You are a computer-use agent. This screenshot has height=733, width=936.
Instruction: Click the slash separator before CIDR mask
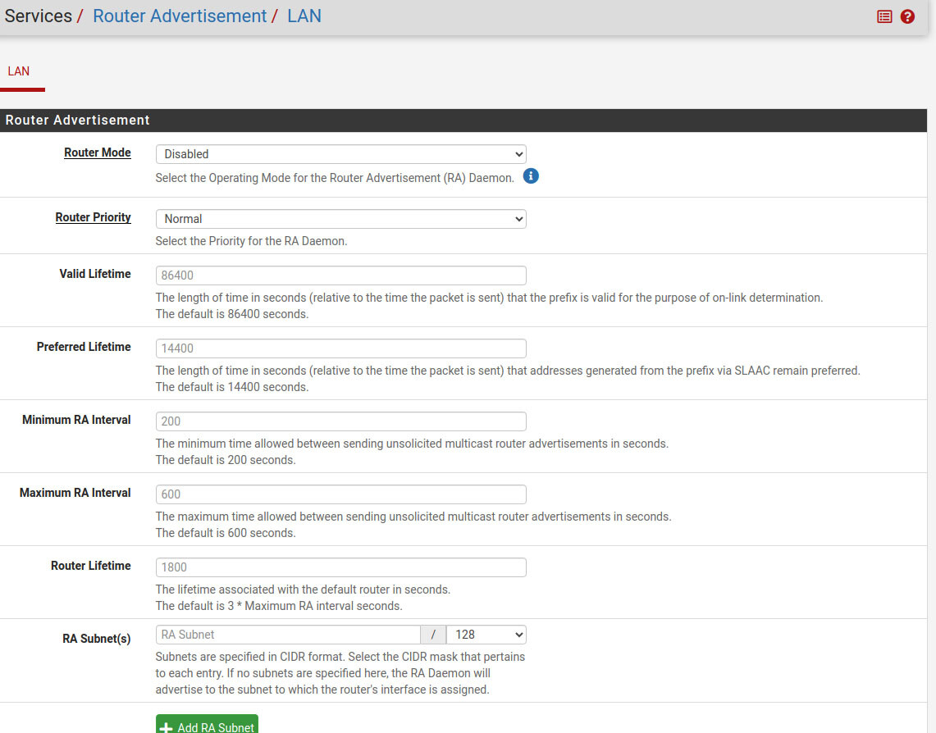(x=433, y=635)
